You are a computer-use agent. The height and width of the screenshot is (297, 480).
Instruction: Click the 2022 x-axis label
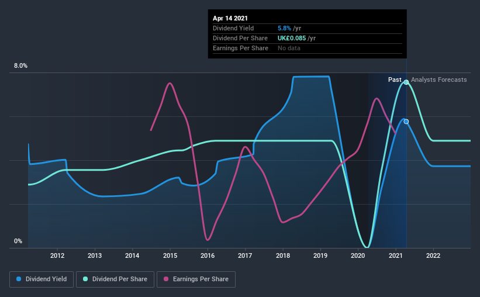coord(433,255)
